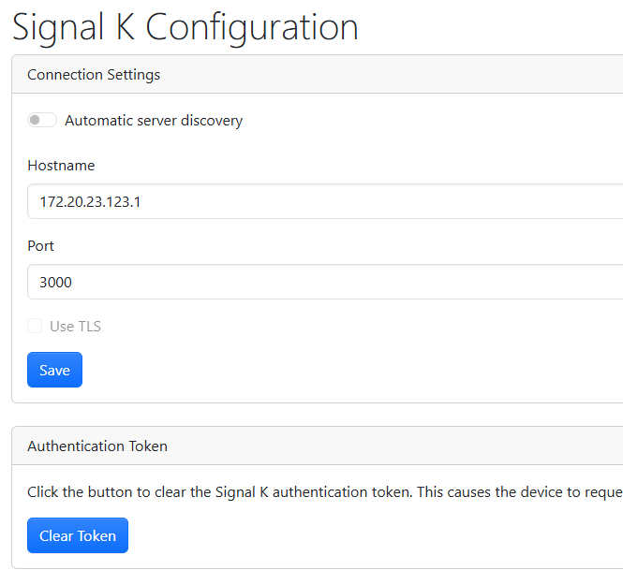Screen dimensions: 623x570
Task: Click the Hostname label
Action: (61, 166)
